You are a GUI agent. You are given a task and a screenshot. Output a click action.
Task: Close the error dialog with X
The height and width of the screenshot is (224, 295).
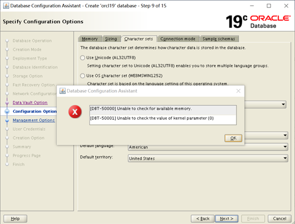[x=238, y=91]
